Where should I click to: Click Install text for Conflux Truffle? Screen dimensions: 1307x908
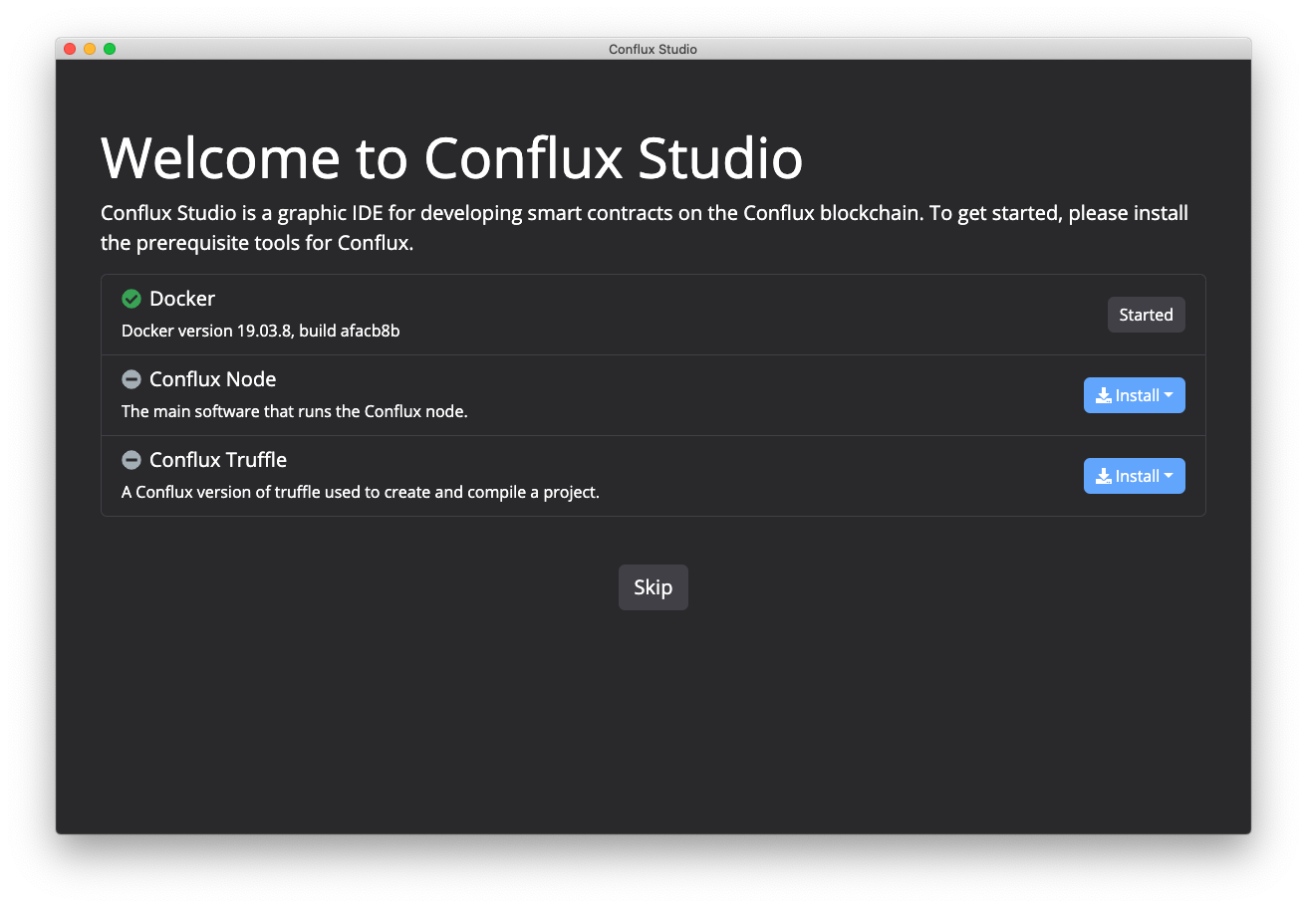click(x=1137, y=476)
